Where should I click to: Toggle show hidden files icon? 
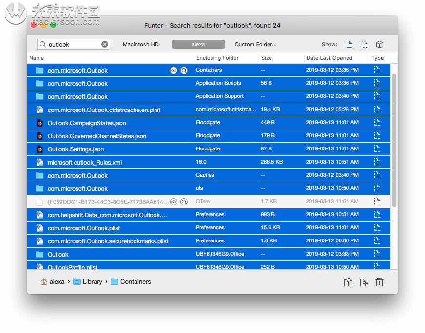coord(365,44)
